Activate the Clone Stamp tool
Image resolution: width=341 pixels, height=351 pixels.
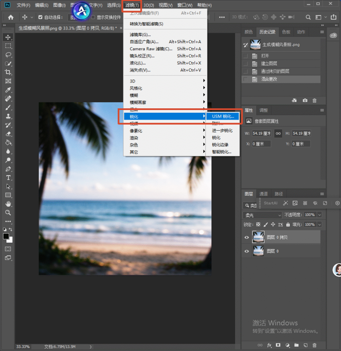[8, 116]
